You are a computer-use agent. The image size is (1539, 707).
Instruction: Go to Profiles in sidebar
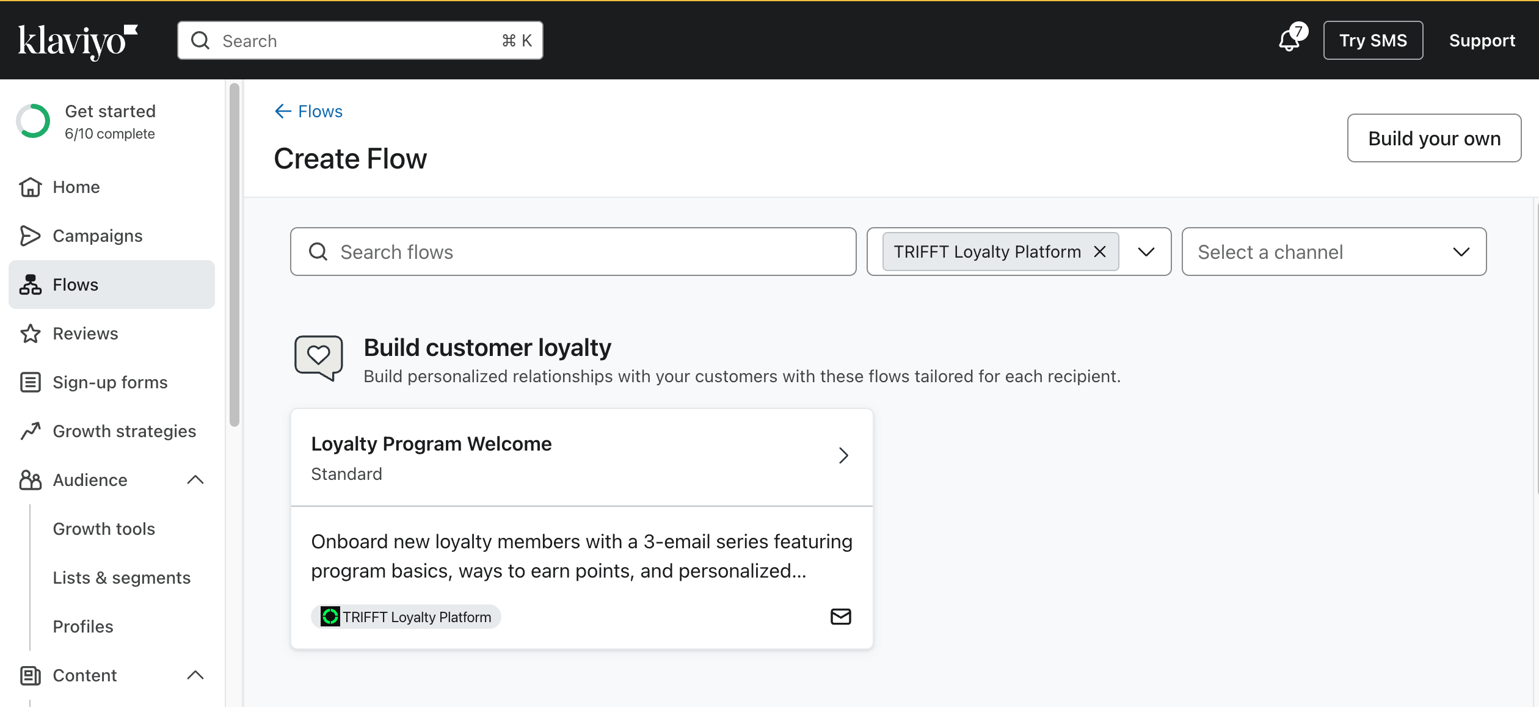click(83, 626)
